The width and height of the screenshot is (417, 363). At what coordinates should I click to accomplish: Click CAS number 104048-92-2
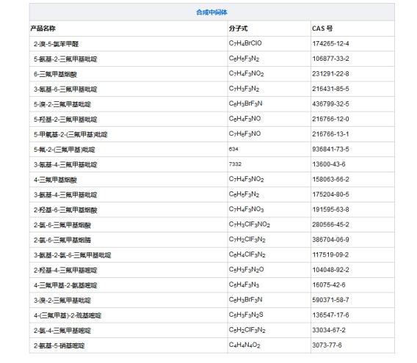(330, 270)
